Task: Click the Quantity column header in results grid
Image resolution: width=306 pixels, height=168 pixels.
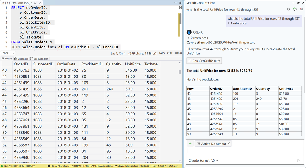Action: [x=114, y=64]
